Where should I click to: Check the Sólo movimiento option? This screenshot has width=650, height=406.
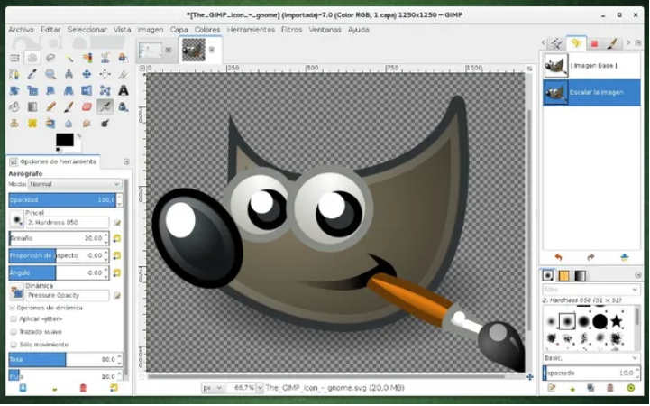pos(13,344)
